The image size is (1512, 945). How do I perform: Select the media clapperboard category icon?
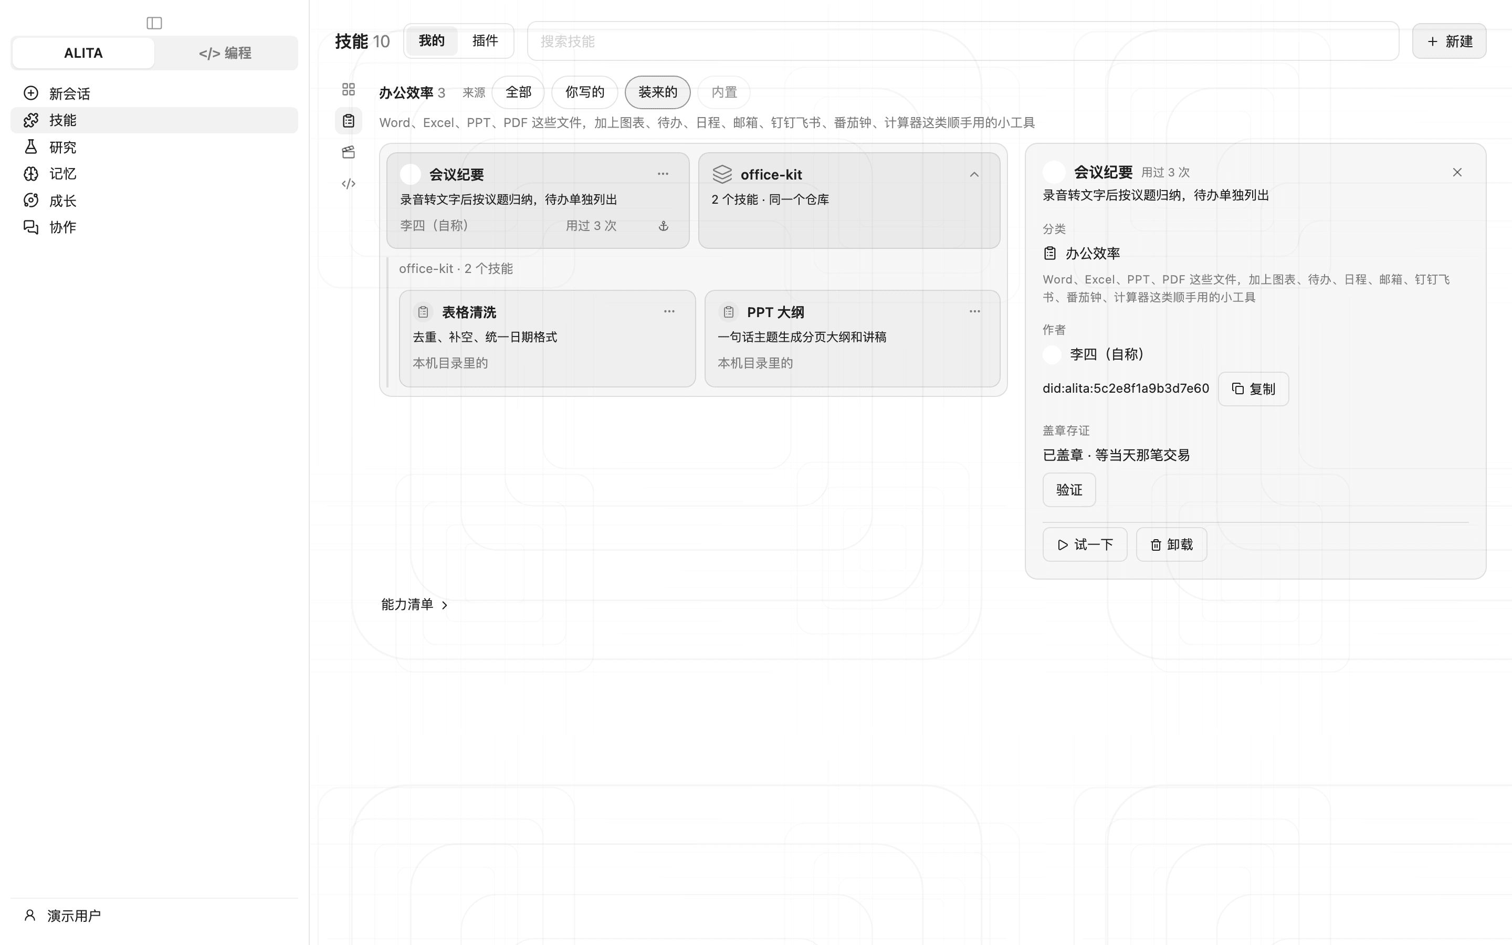[x=349, y=152]
